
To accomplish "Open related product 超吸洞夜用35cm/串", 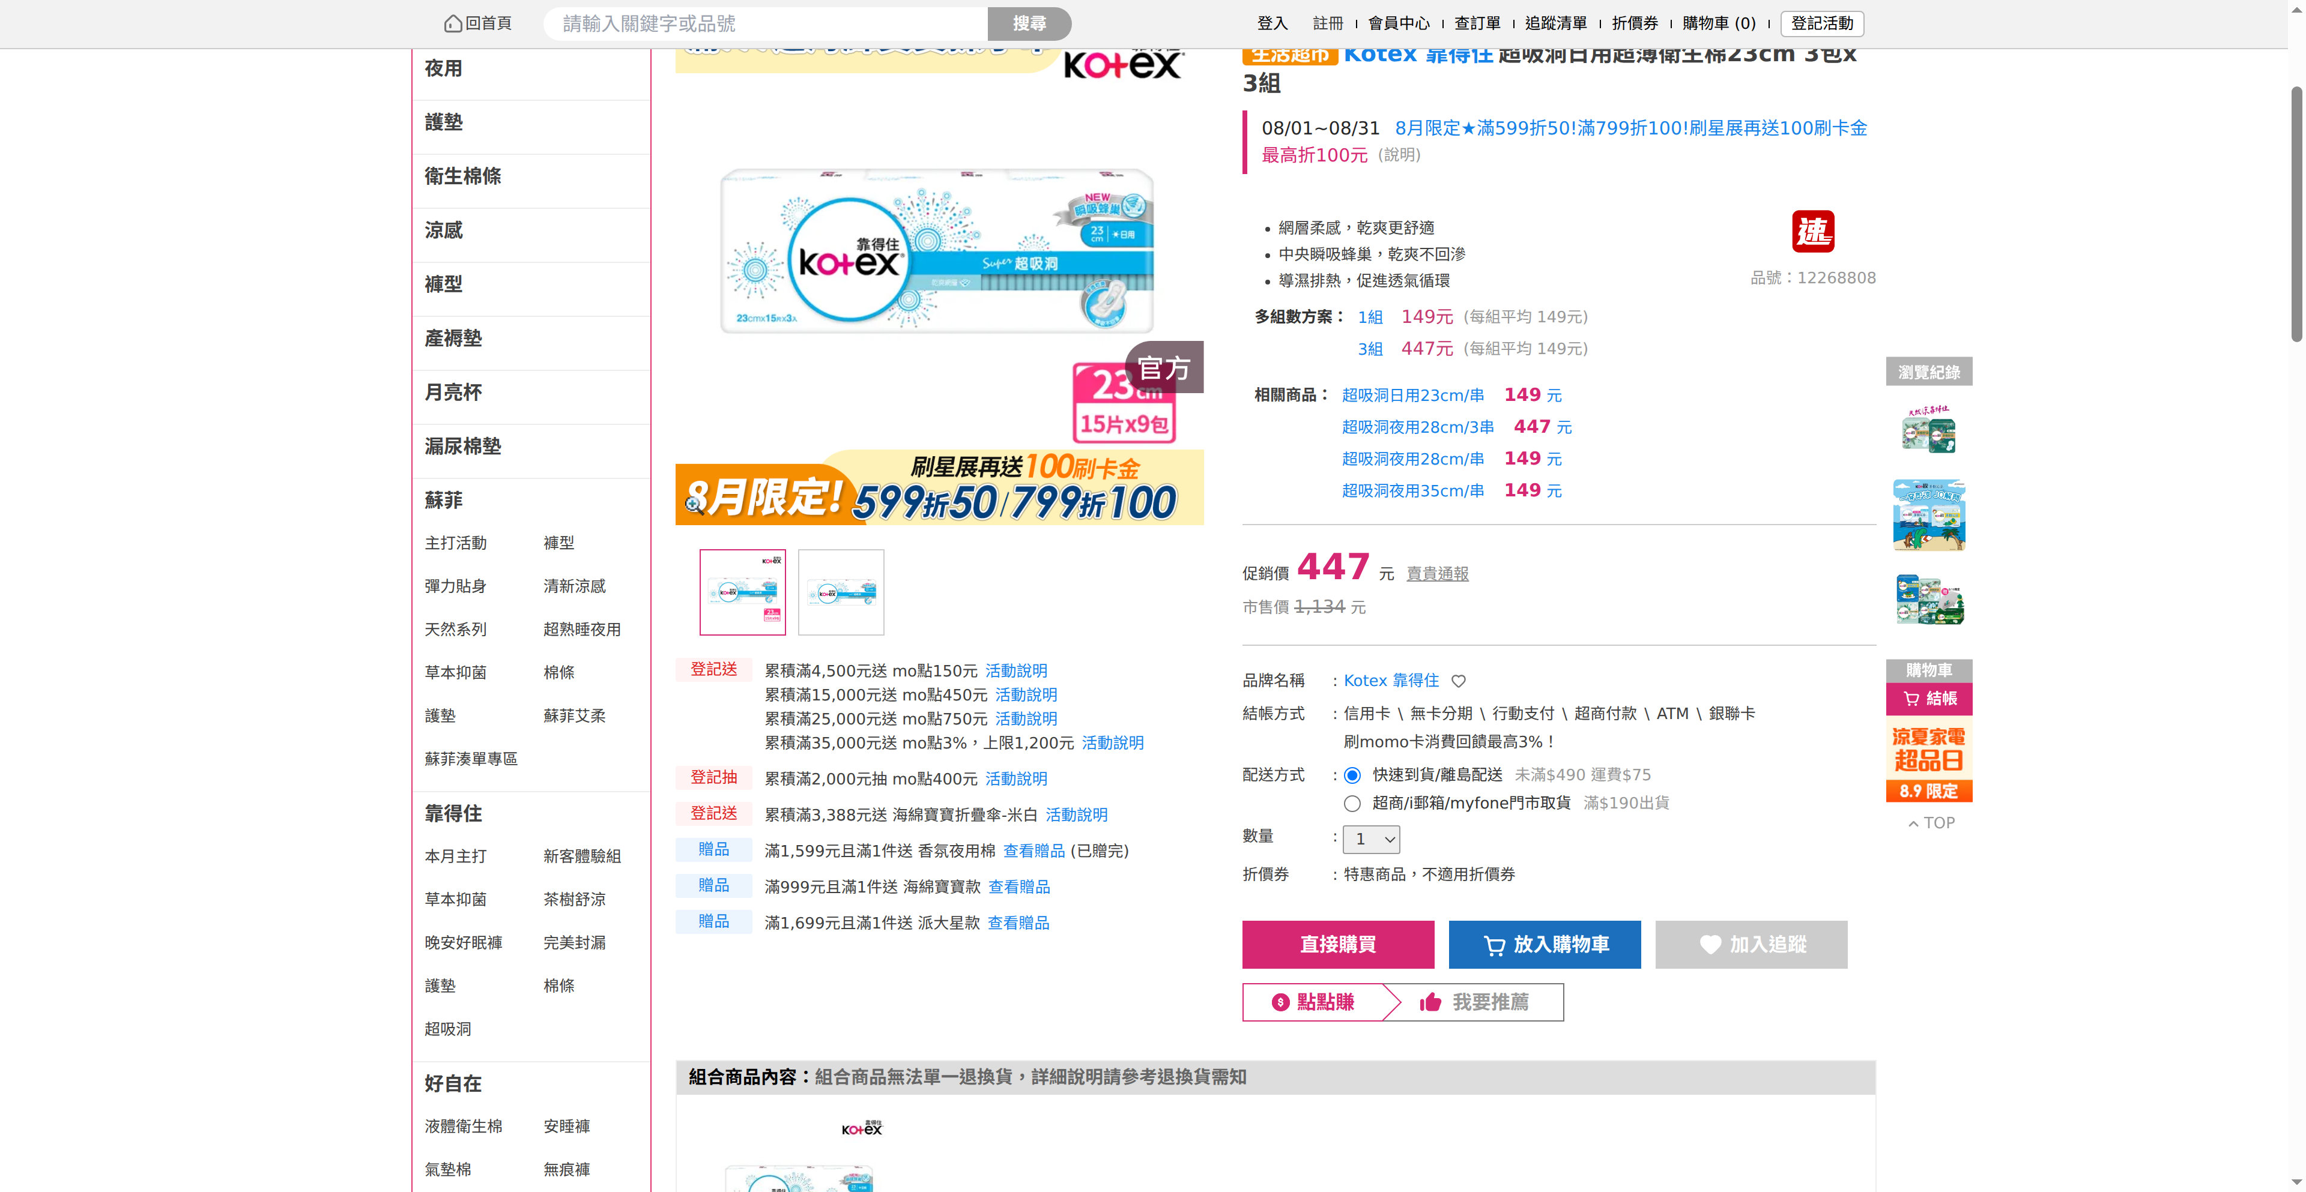I will (x=1412, y=492).
